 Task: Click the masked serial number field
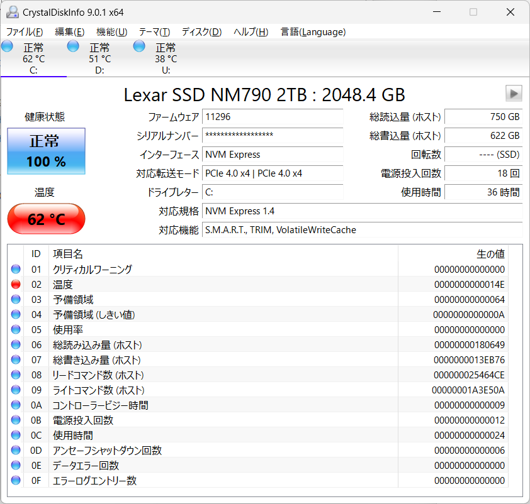coord(273,136)
